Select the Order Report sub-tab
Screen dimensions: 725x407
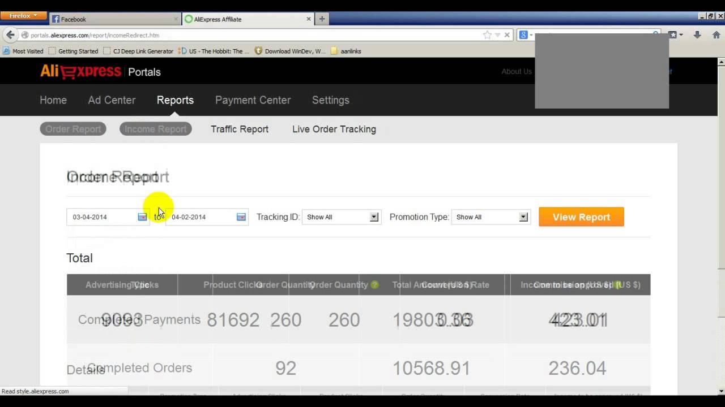point(73,129)
